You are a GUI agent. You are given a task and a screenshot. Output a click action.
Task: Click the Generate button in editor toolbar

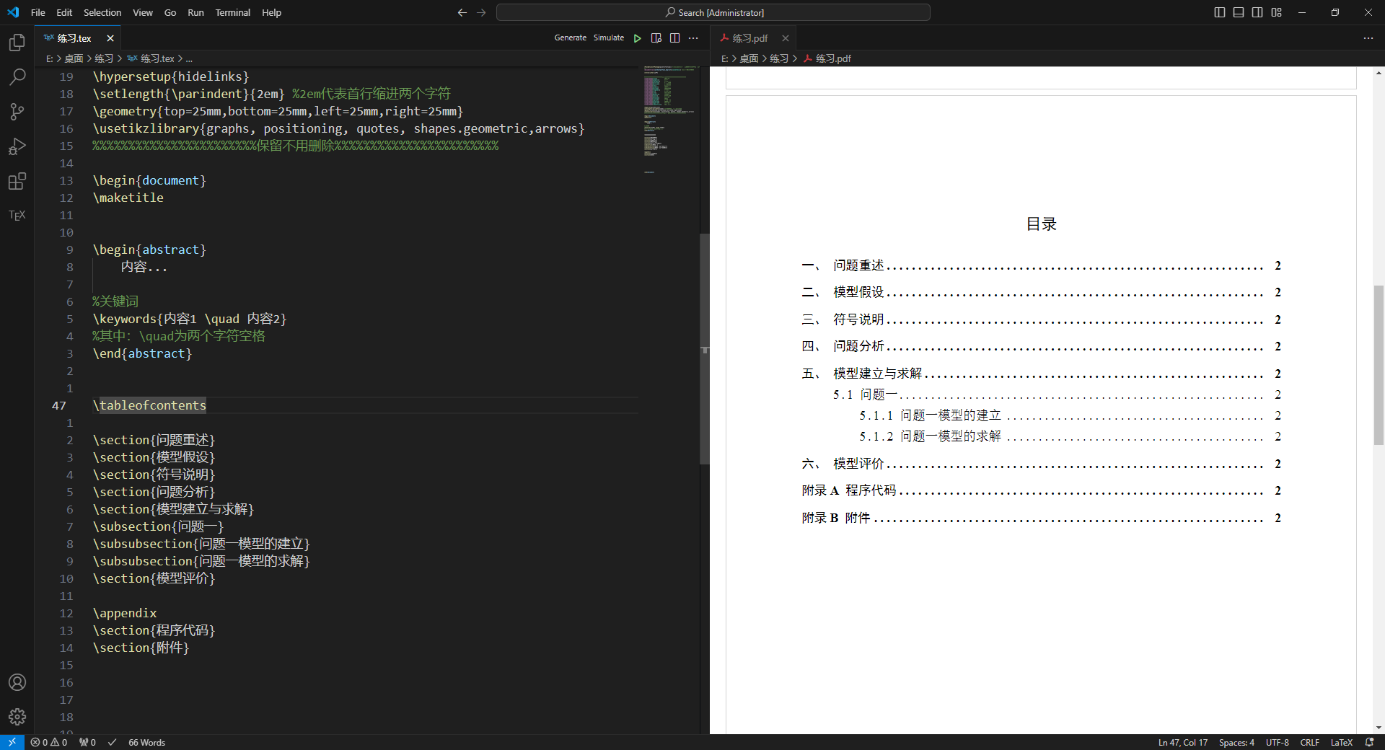point(570,37)
